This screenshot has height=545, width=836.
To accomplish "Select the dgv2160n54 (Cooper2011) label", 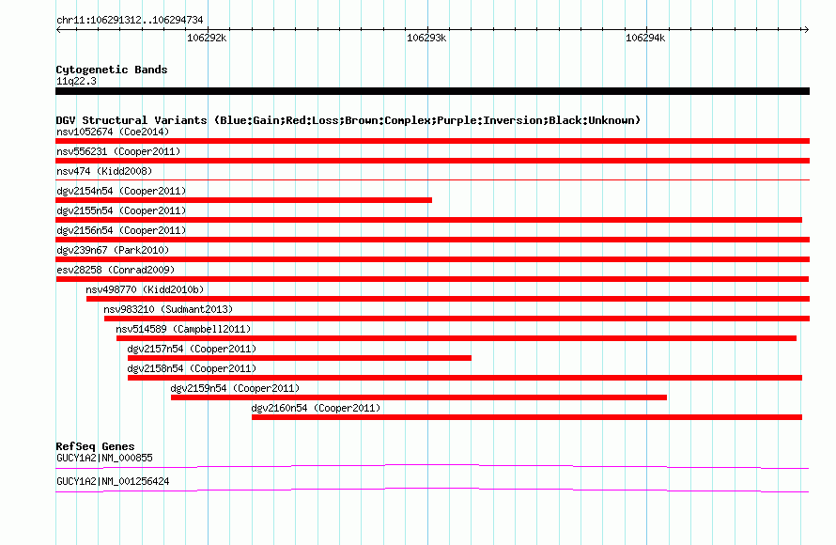I will tap(316, 408).
